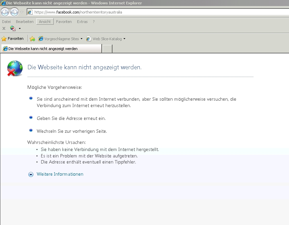Click the Internet Explorer logo in title bar

pos(3,3)
